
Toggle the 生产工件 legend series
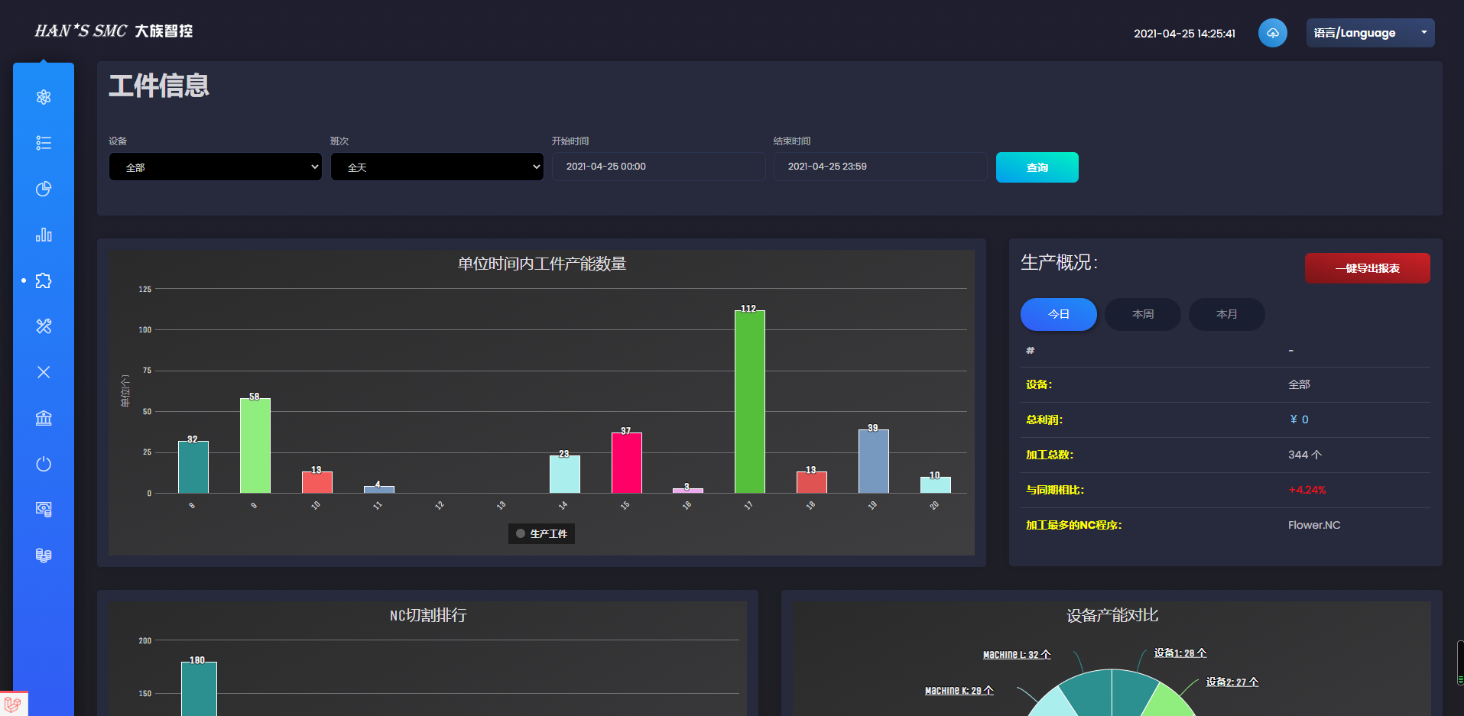[x=541, y=533]
